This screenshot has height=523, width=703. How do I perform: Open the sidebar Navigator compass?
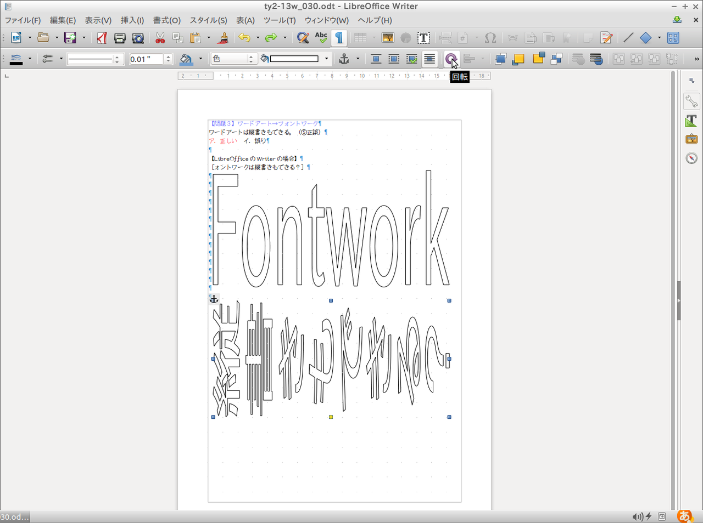pyautogui.click(x=691, y=158)
